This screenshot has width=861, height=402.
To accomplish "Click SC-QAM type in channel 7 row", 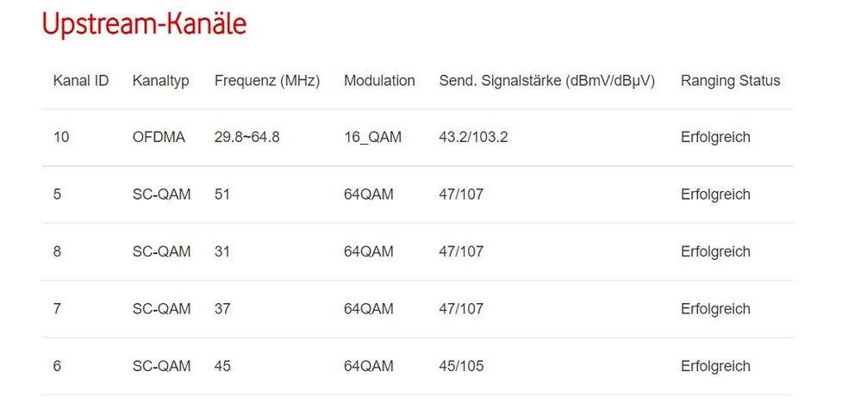I will 162,308.
